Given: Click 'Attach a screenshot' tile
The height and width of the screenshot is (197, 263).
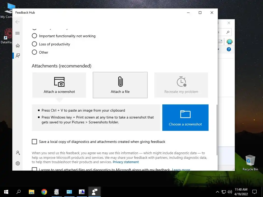Looking at the screenshot, I should (59, 85).
